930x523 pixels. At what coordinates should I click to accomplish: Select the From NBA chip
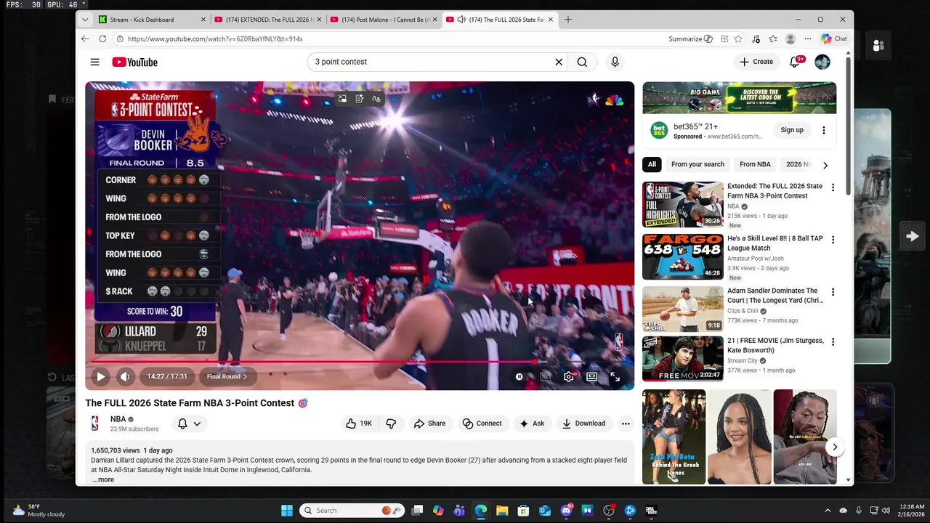(755, 164)
